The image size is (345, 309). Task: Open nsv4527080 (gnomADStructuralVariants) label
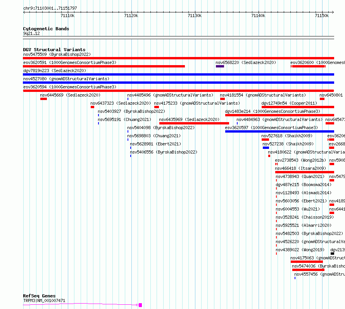point(66,79)
